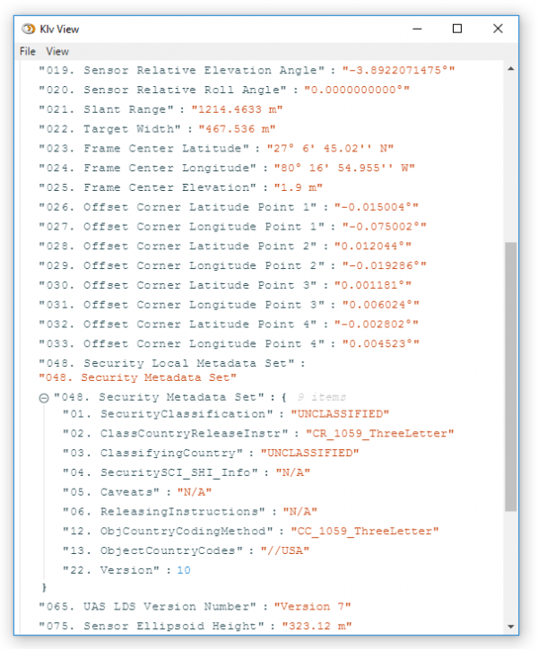Open the View menu
538x649 pixels.
pos(57,51)
